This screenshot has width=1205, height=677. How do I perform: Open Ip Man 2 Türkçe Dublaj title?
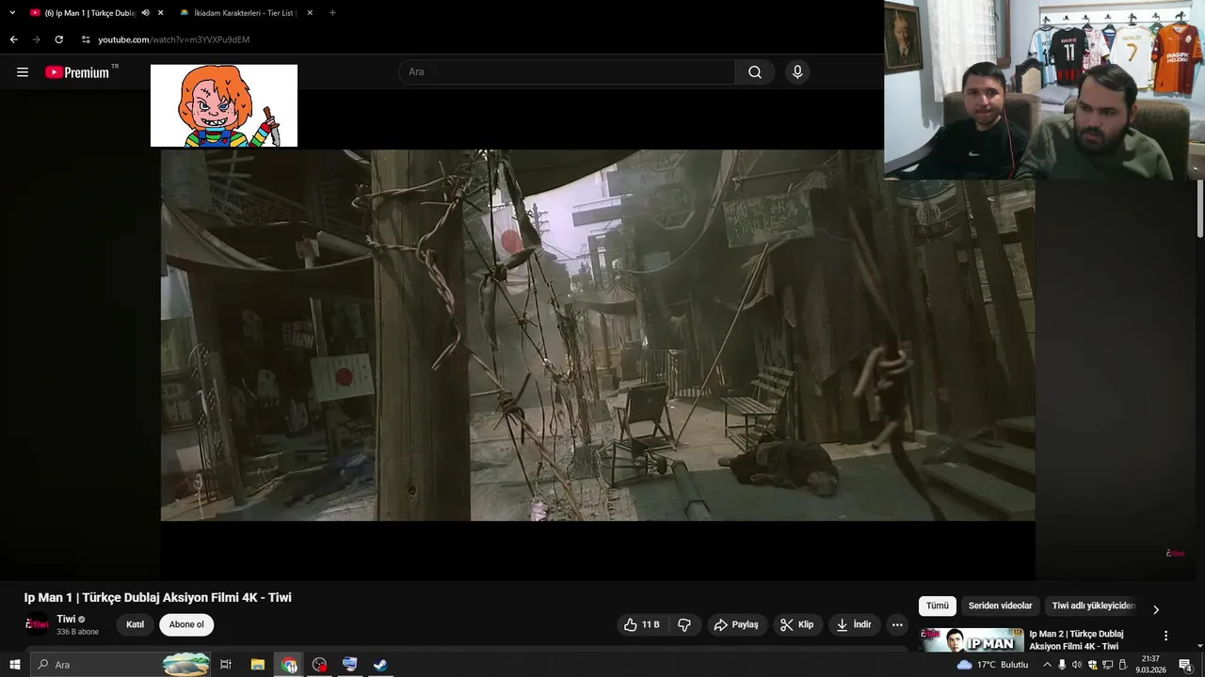pos(1076,639)
